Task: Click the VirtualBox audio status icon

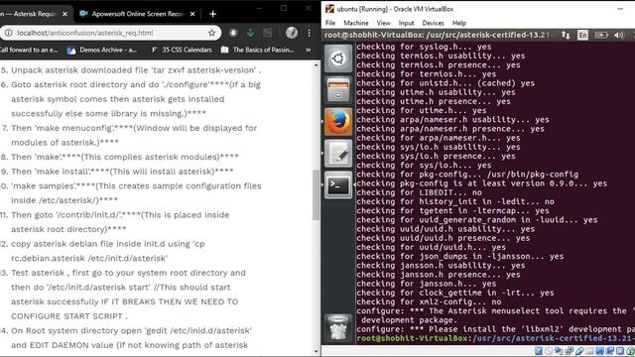Action: [x=559, y=351]
